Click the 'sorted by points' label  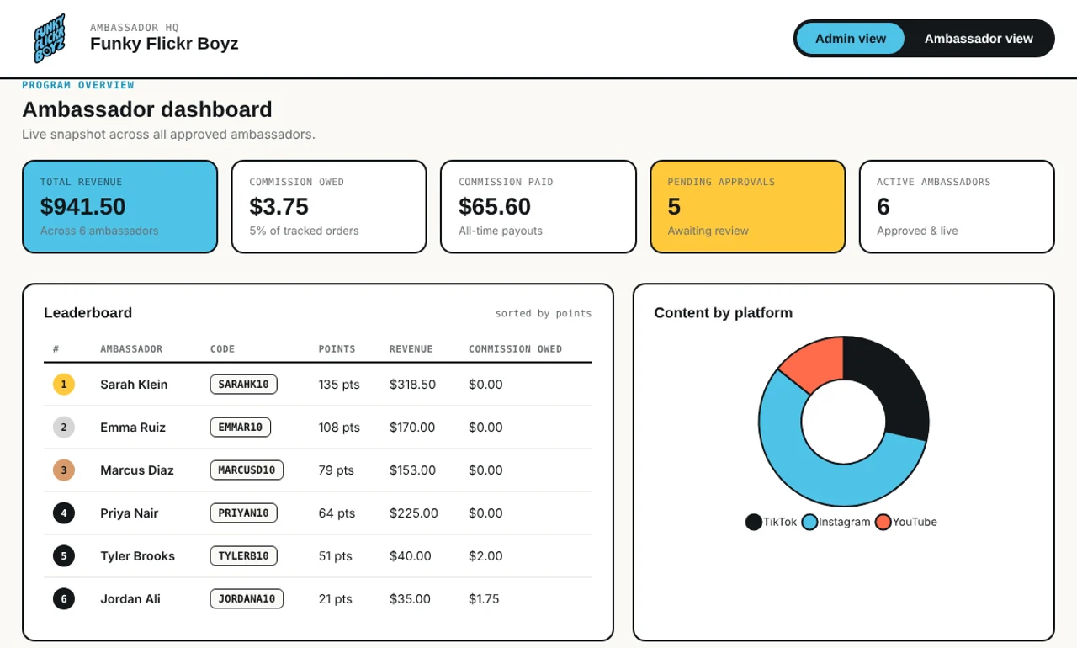pyautogui.click(x=544, y=313)
